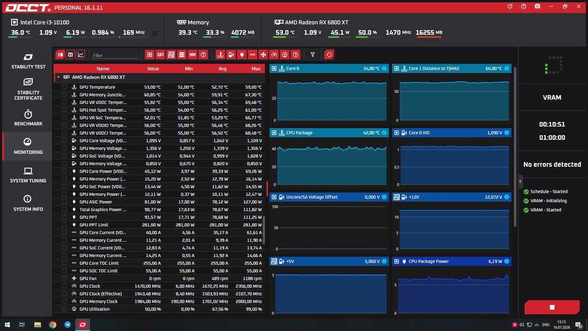Take a screenshot with camera icon
The image size is (588, 331).
coord(537,6)
